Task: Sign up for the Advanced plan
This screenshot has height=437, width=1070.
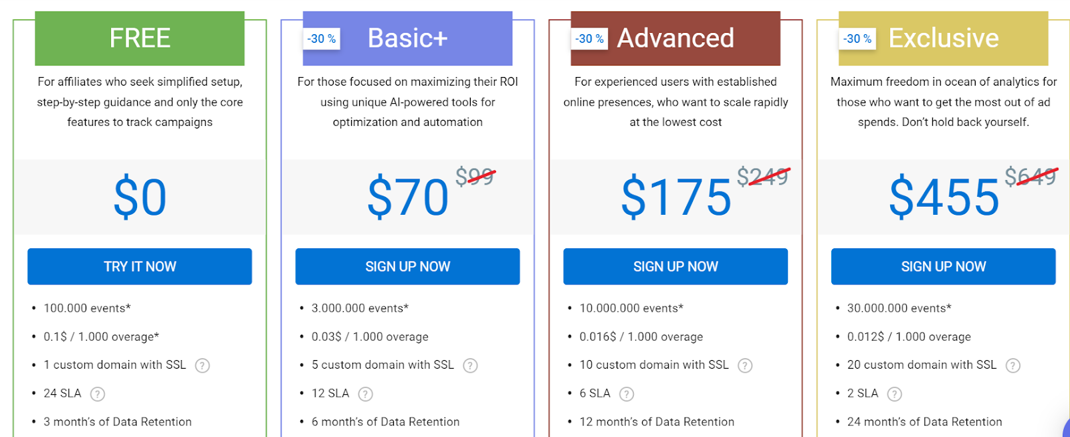Action: click(x=675, y=266)
